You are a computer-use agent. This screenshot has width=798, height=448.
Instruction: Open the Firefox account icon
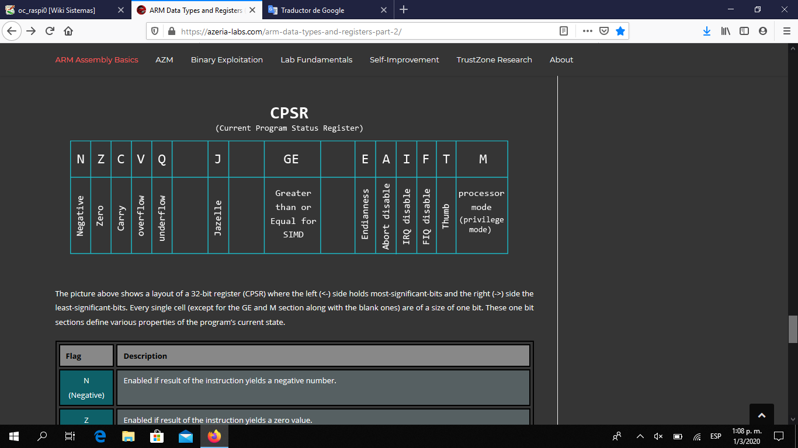tap(762, 32)
